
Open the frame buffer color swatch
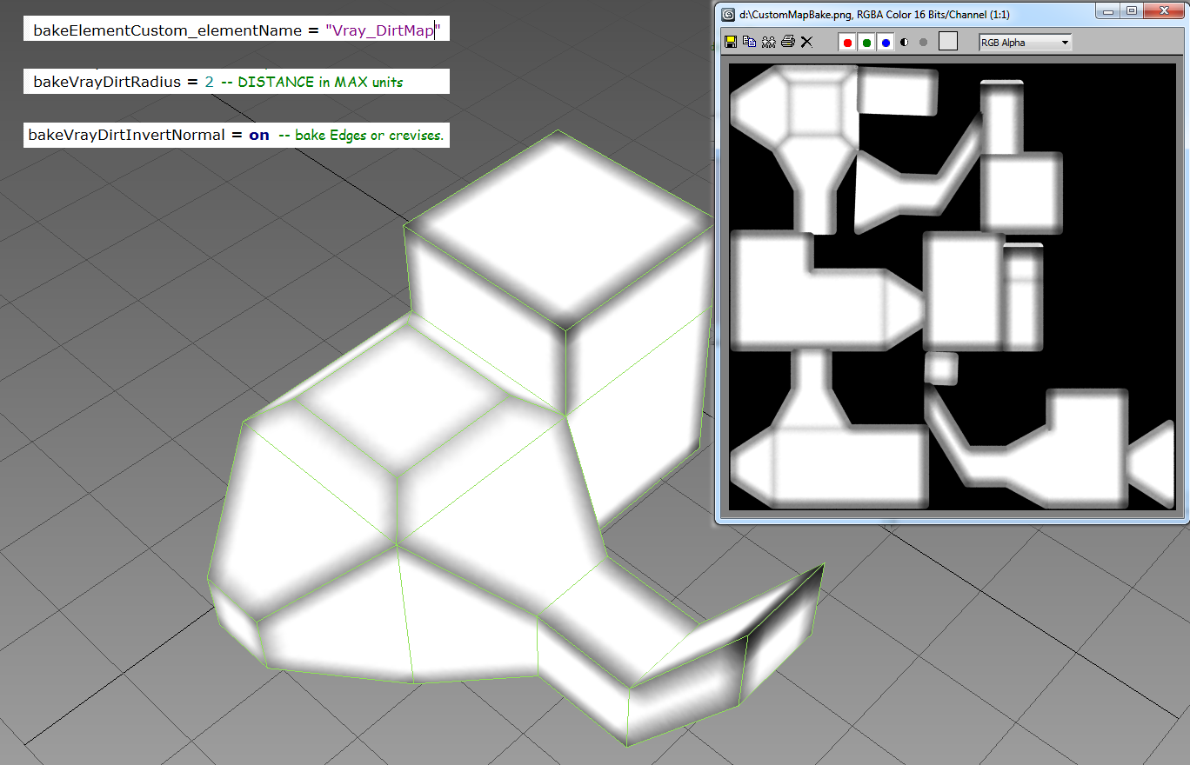(x=948, y=41)
